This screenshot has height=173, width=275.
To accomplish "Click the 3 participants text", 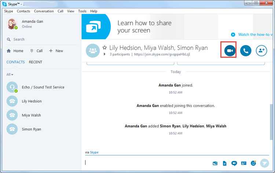I will pos(120,54).
